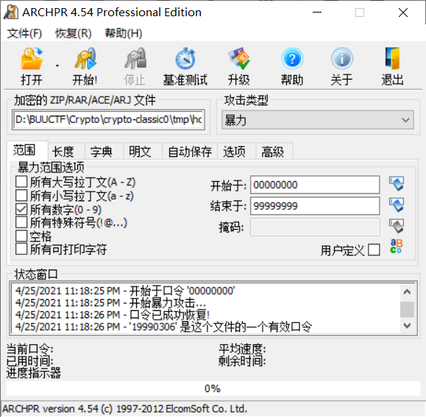Click status window scrollbar up arrow
426x417 pixels.
[x=407, y=292]
